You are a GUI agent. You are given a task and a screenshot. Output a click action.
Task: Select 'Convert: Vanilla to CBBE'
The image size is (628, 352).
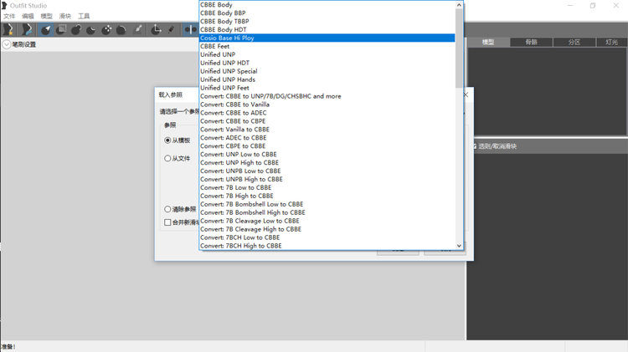(x=327, y=130)
